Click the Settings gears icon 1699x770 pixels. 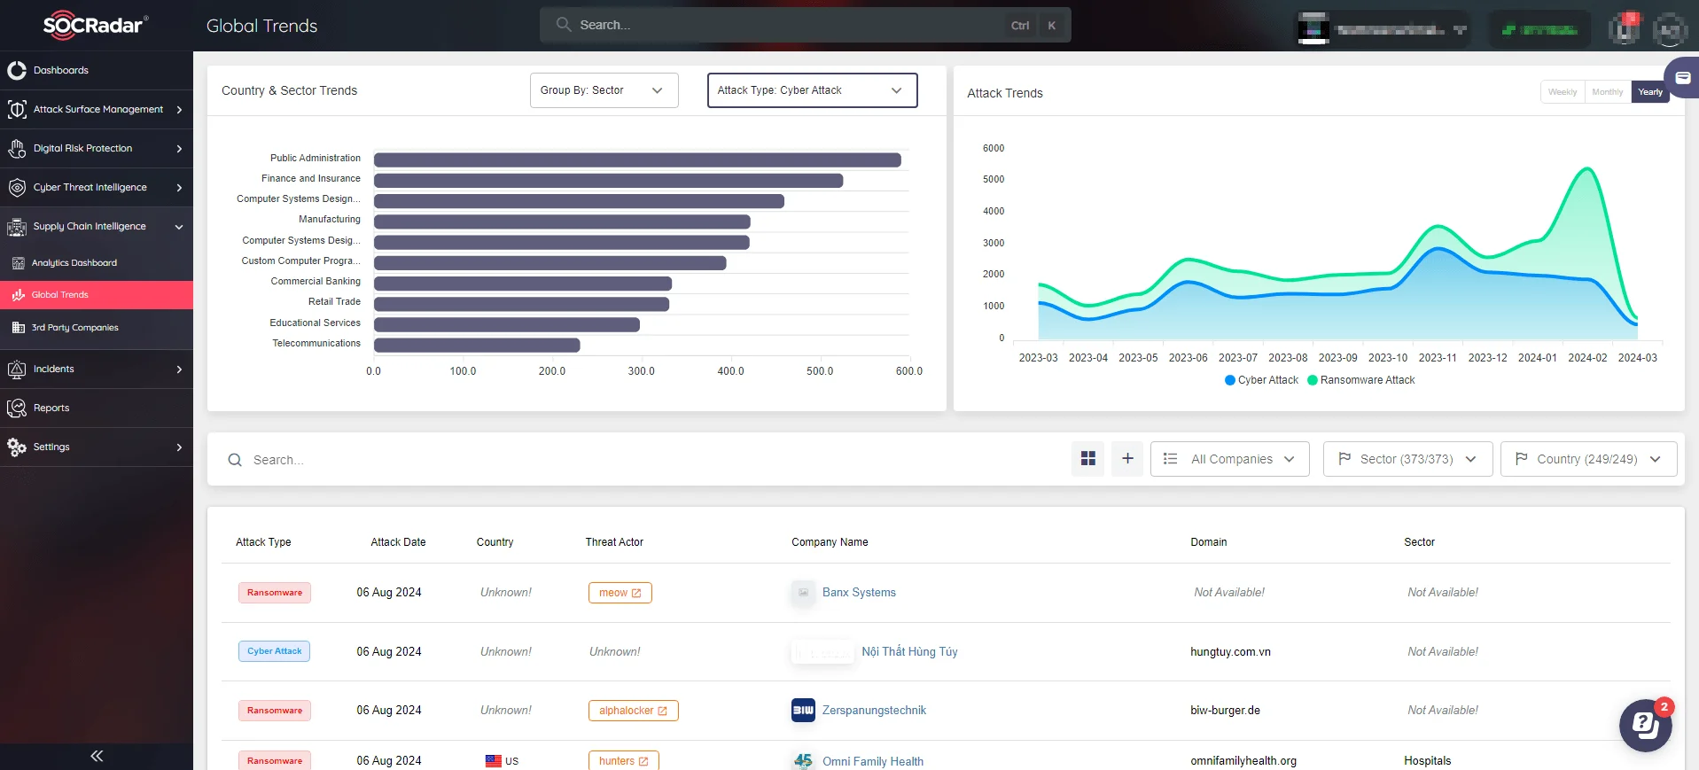pyautogui.click(x=17, y=447)
